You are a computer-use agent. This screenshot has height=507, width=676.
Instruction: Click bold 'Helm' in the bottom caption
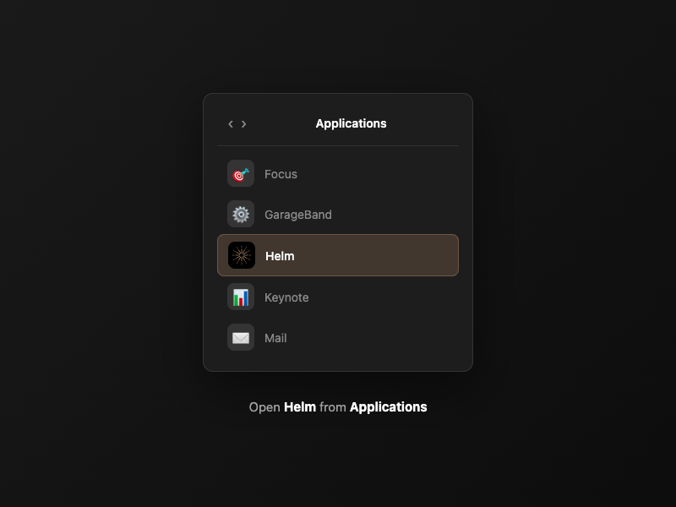coord(300,407)
